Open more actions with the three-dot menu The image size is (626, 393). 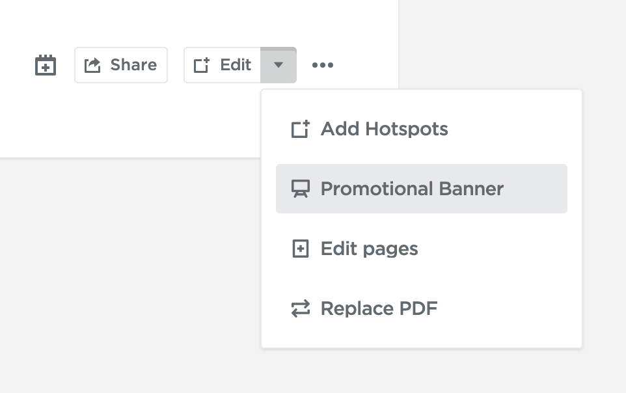pos(323,64)
